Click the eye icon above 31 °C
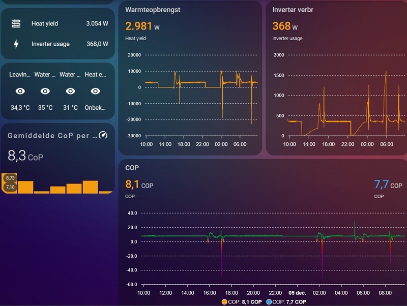The width and height of the screenshot is (407, 306). pyautogui.click(x=70, y=91)
